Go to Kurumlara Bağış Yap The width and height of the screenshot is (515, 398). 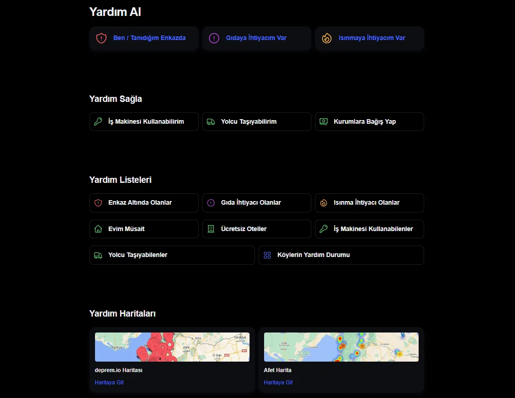[x=370, y=121]
